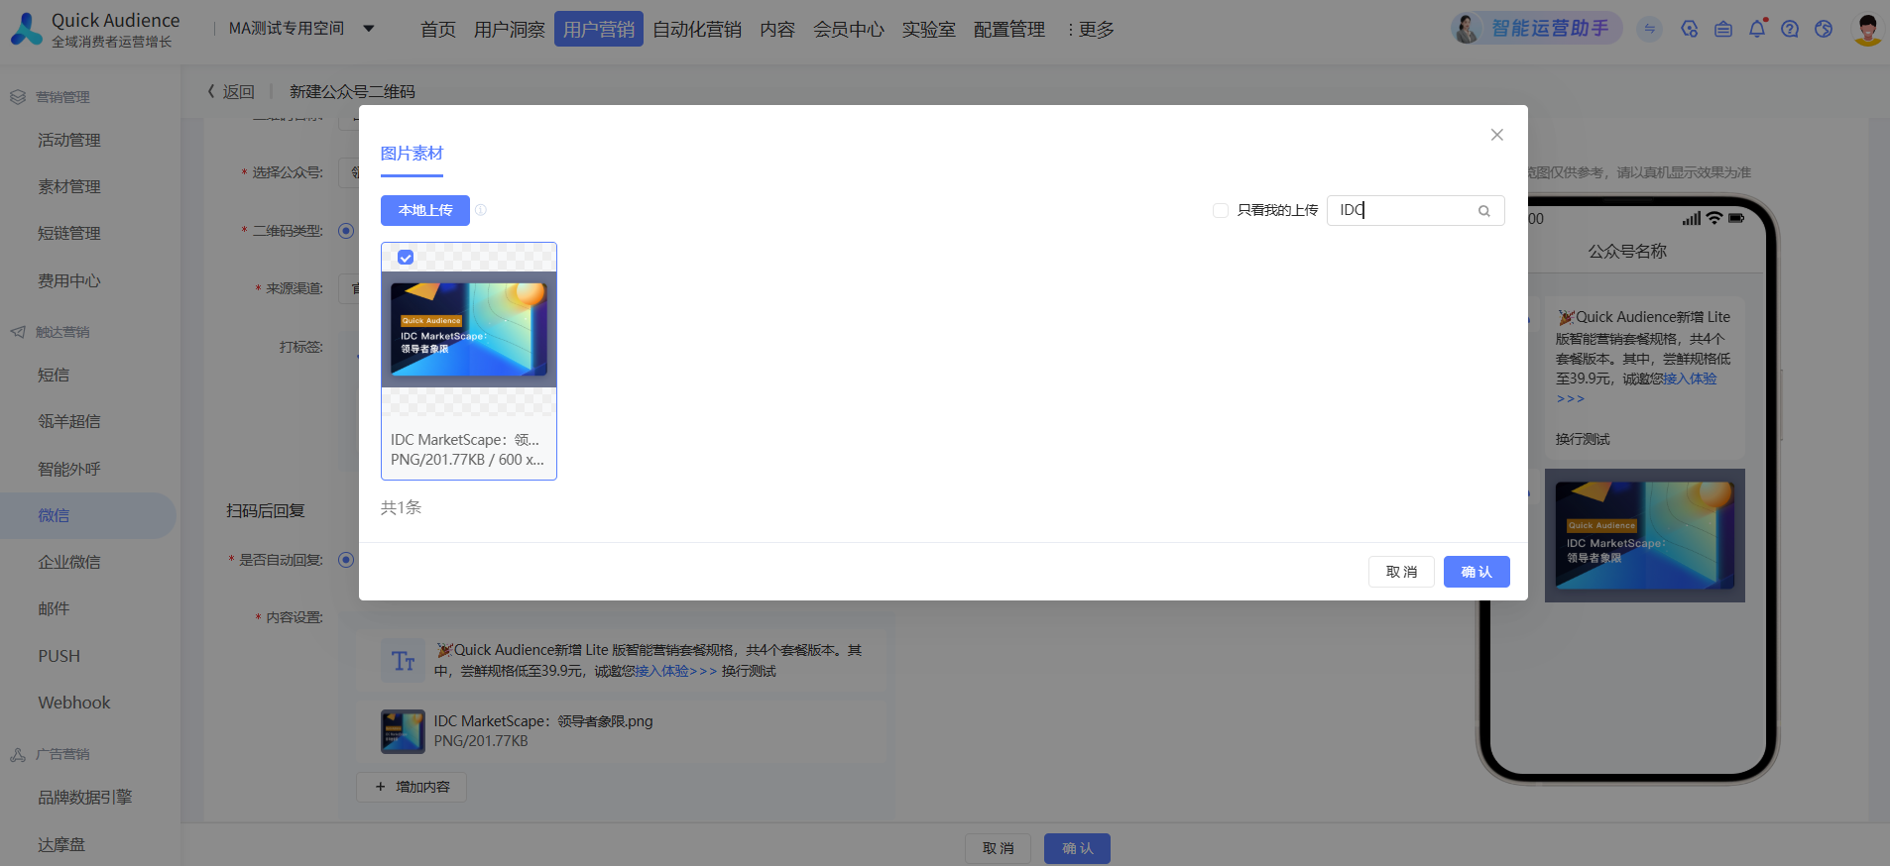Uncheck the selected IDC MarketScape image checkbox
The width and height of the screenshot is (1890, 866).
[406, 258]
